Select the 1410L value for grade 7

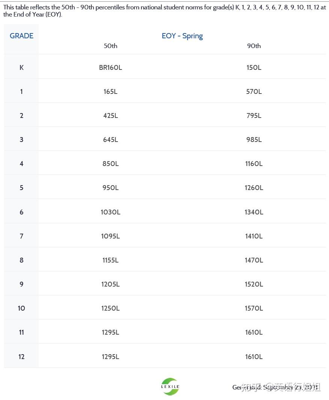254,236
